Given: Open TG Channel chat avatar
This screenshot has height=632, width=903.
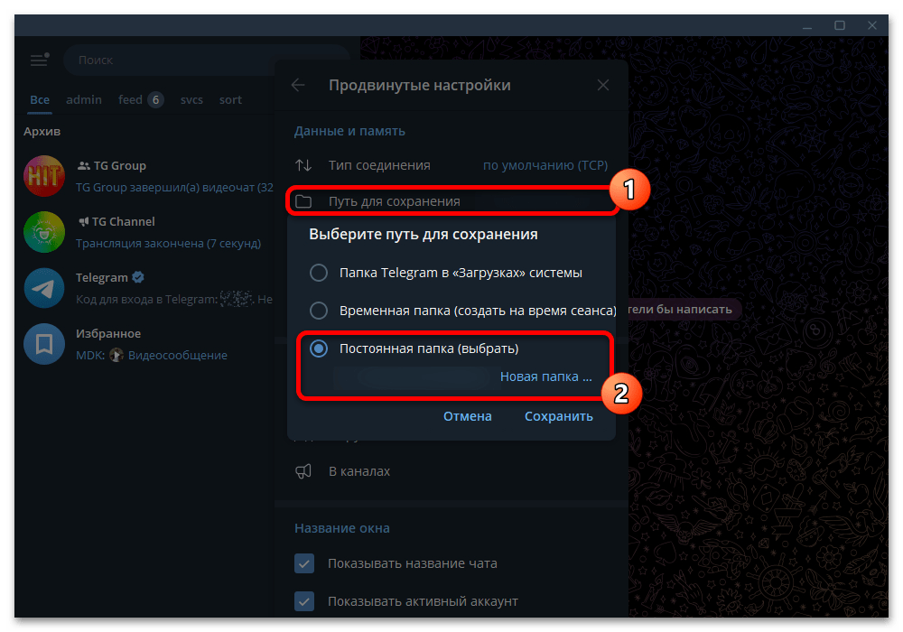Looking at the screenshot, I should 44,232.
